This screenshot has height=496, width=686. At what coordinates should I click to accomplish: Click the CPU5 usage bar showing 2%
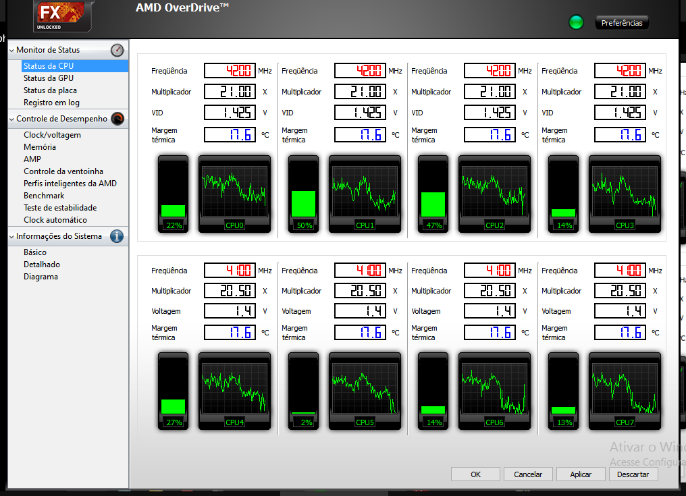point(304,391)
